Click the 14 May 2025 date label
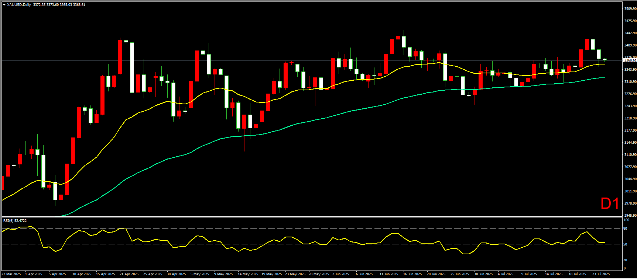 248,274
